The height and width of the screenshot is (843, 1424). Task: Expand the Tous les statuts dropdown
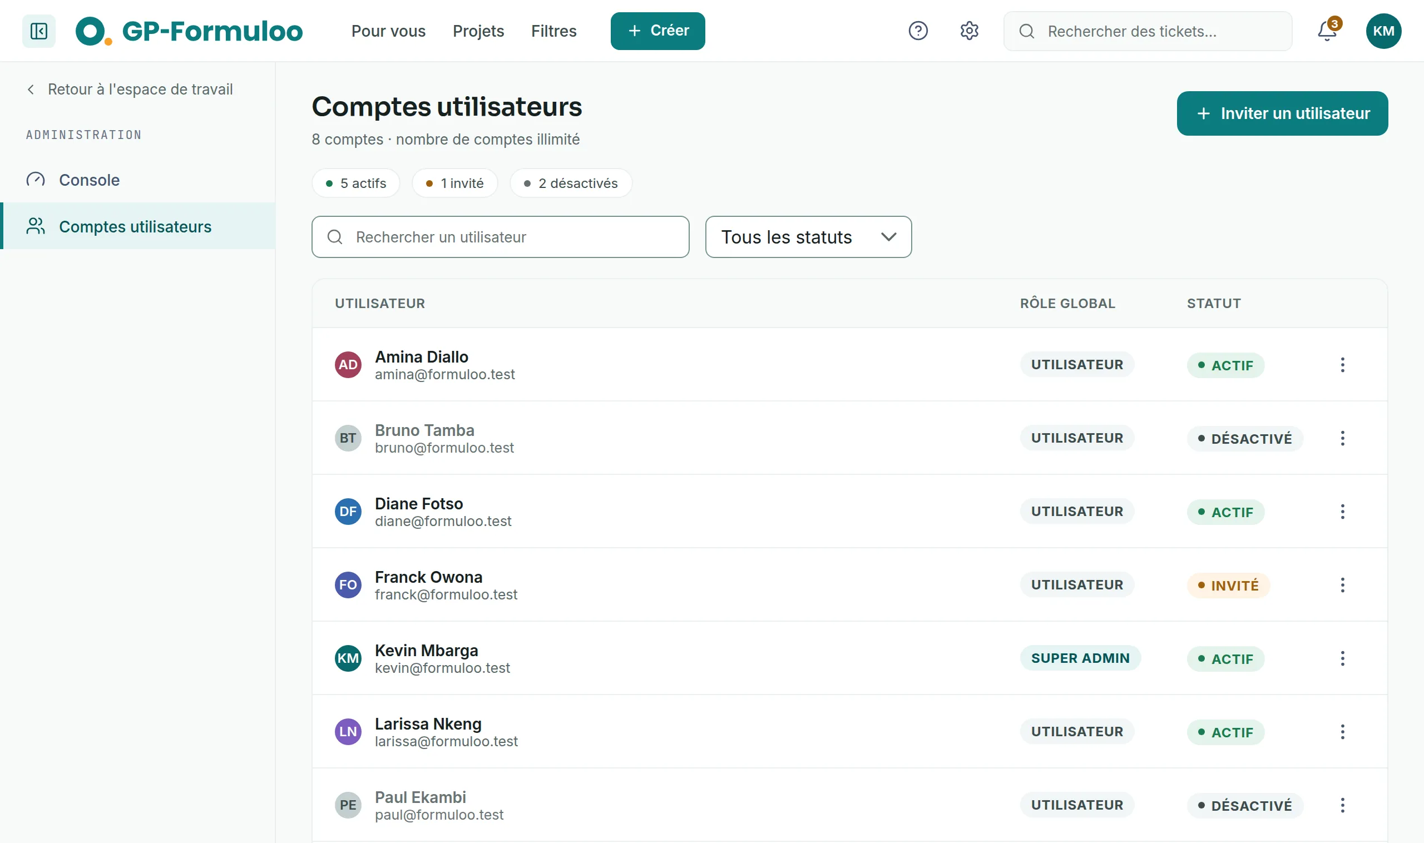[x=808, y=237]
